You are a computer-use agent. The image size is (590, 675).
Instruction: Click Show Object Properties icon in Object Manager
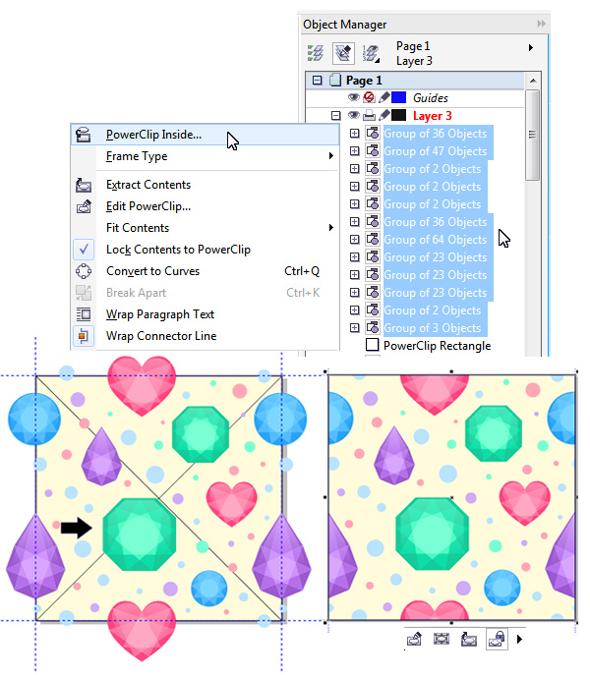click(x=316, y=53)
